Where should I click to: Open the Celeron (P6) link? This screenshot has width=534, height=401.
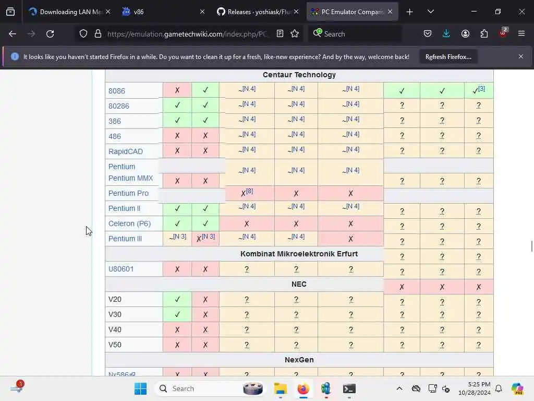129,223
